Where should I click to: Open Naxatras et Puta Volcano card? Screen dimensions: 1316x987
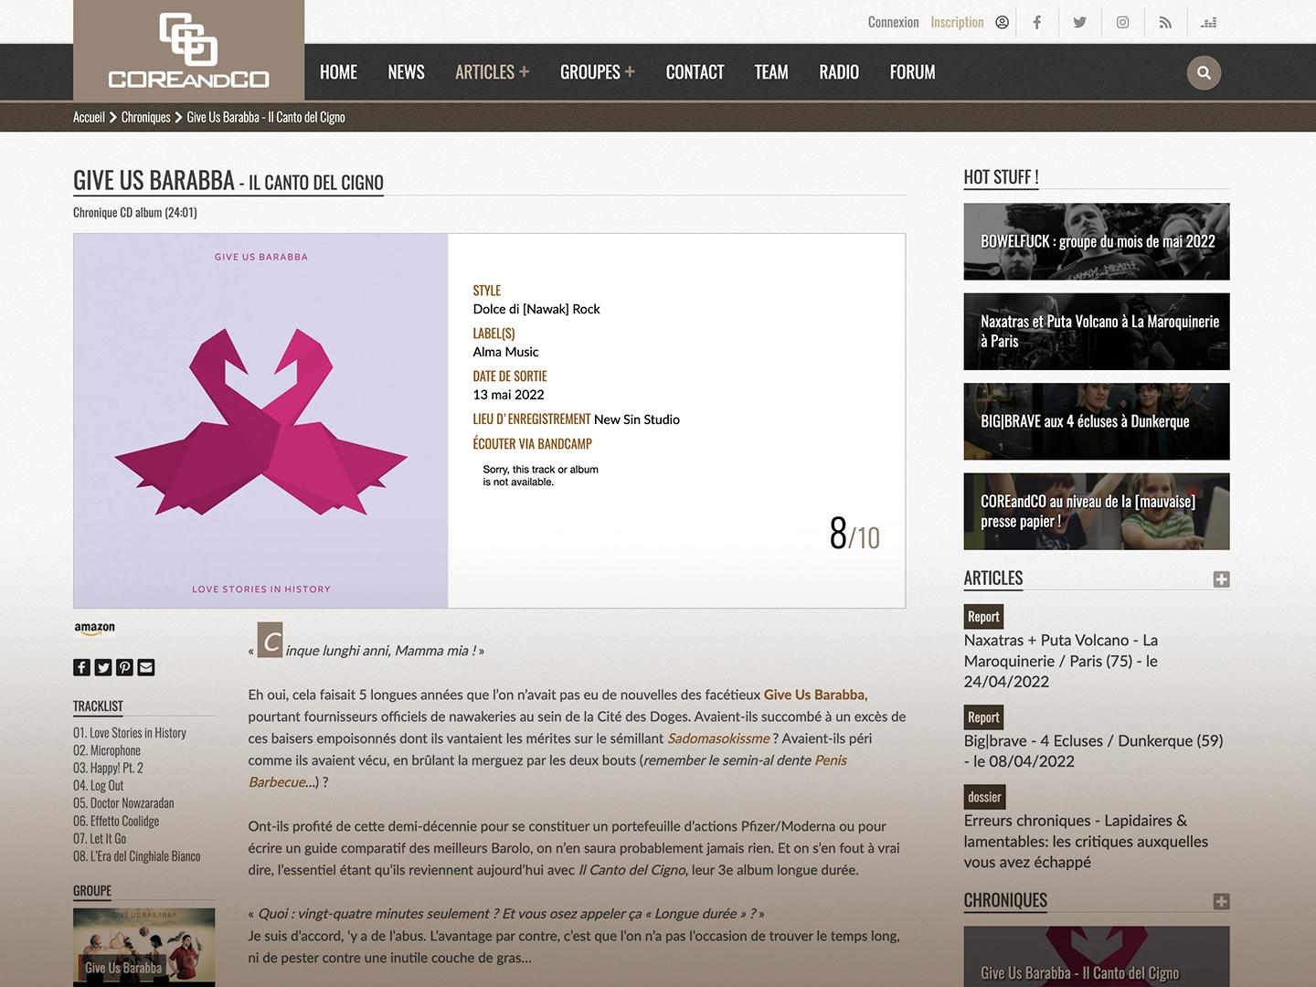1097,332
